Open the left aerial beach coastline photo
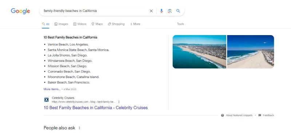 tap(199, 52)
